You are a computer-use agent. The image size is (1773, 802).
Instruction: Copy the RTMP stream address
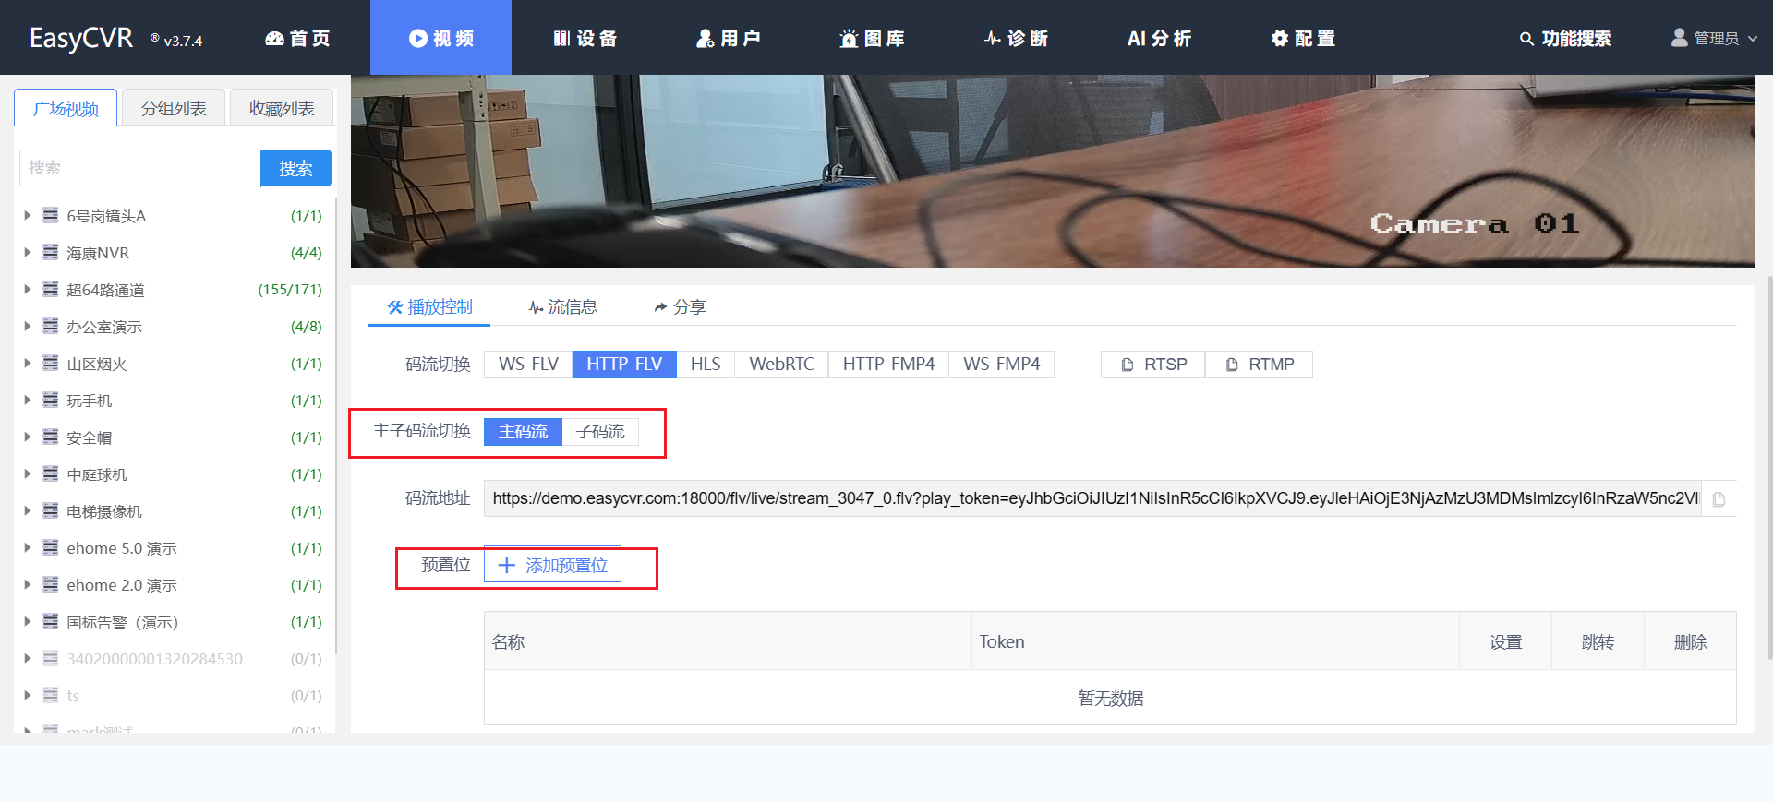tap(1259, 365)
